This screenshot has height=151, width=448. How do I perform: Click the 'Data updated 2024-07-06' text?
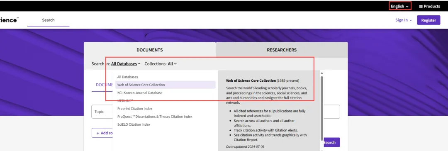pos(245,147)
